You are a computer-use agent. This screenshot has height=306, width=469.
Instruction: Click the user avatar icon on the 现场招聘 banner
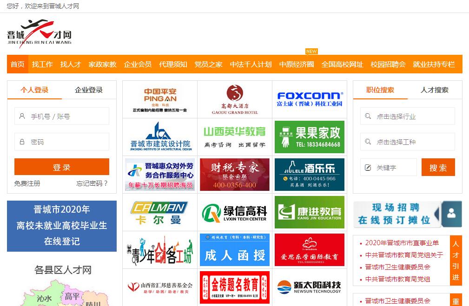(451, 214)
